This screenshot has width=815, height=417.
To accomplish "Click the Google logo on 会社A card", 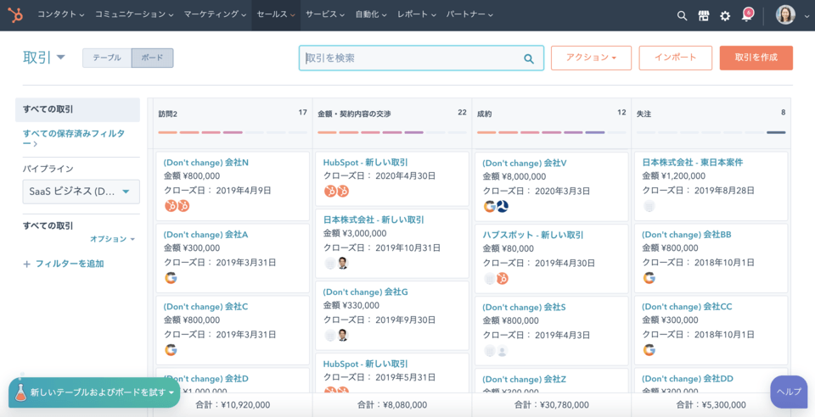I will 171,278.
